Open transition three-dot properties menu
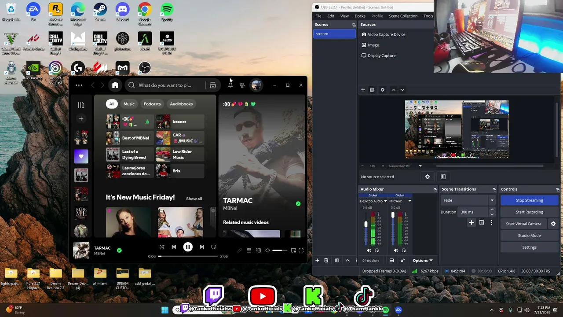This screenshot has width=563, height=317. (491, 223)
